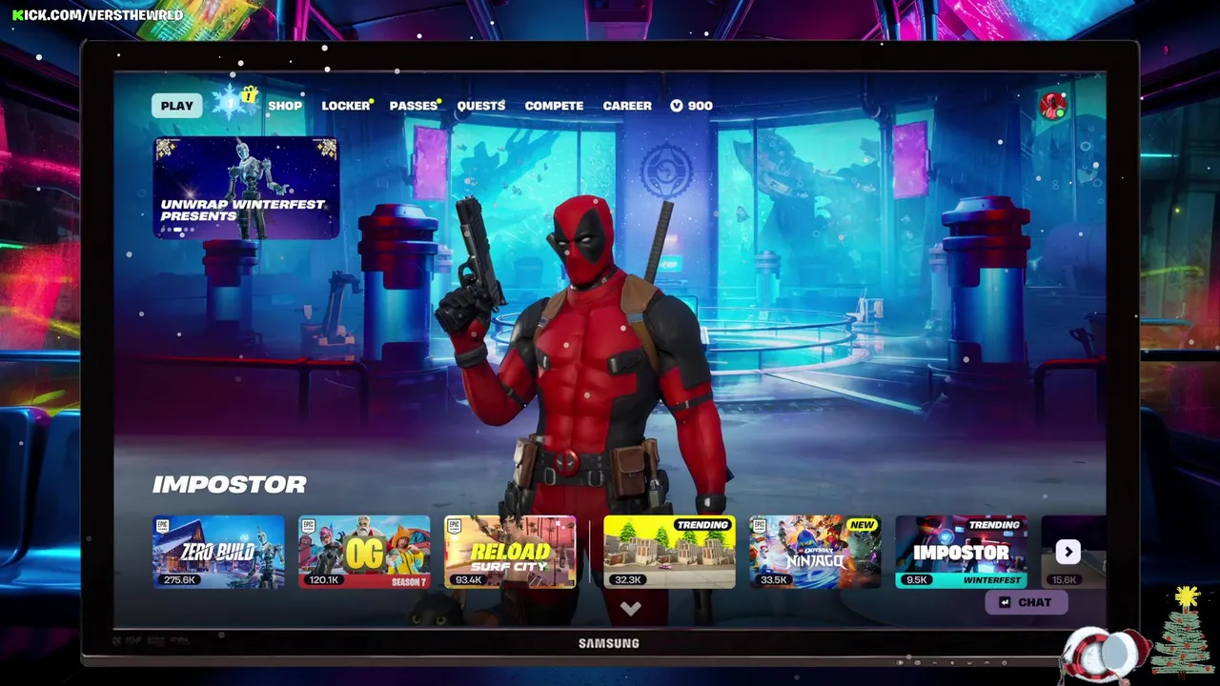Click the V-Bucks coin icon
The width and height of the screenshot is (1220, 686).
coord(677,106)
